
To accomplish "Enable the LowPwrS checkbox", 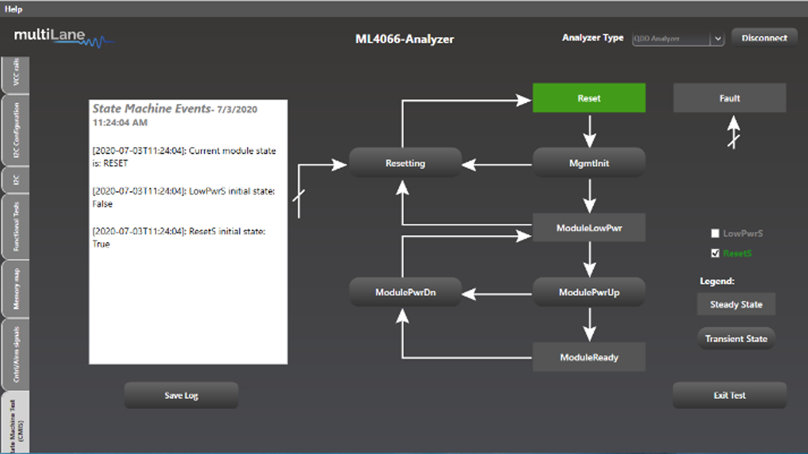I will click(x=715, y=233).
